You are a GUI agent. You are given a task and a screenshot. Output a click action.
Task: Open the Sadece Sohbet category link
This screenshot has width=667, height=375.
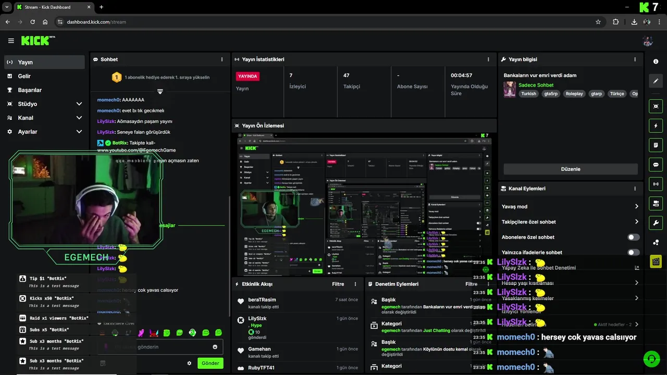click(x=536, y=85)
